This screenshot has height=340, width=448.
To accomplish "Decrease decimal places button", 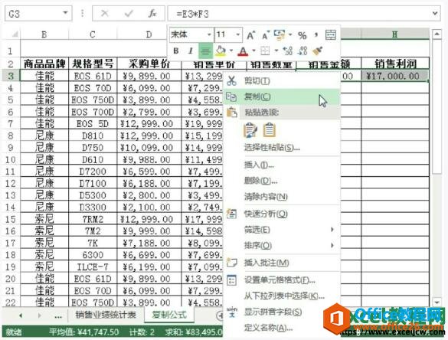I will pyautogui.click(x=302, y=51).
